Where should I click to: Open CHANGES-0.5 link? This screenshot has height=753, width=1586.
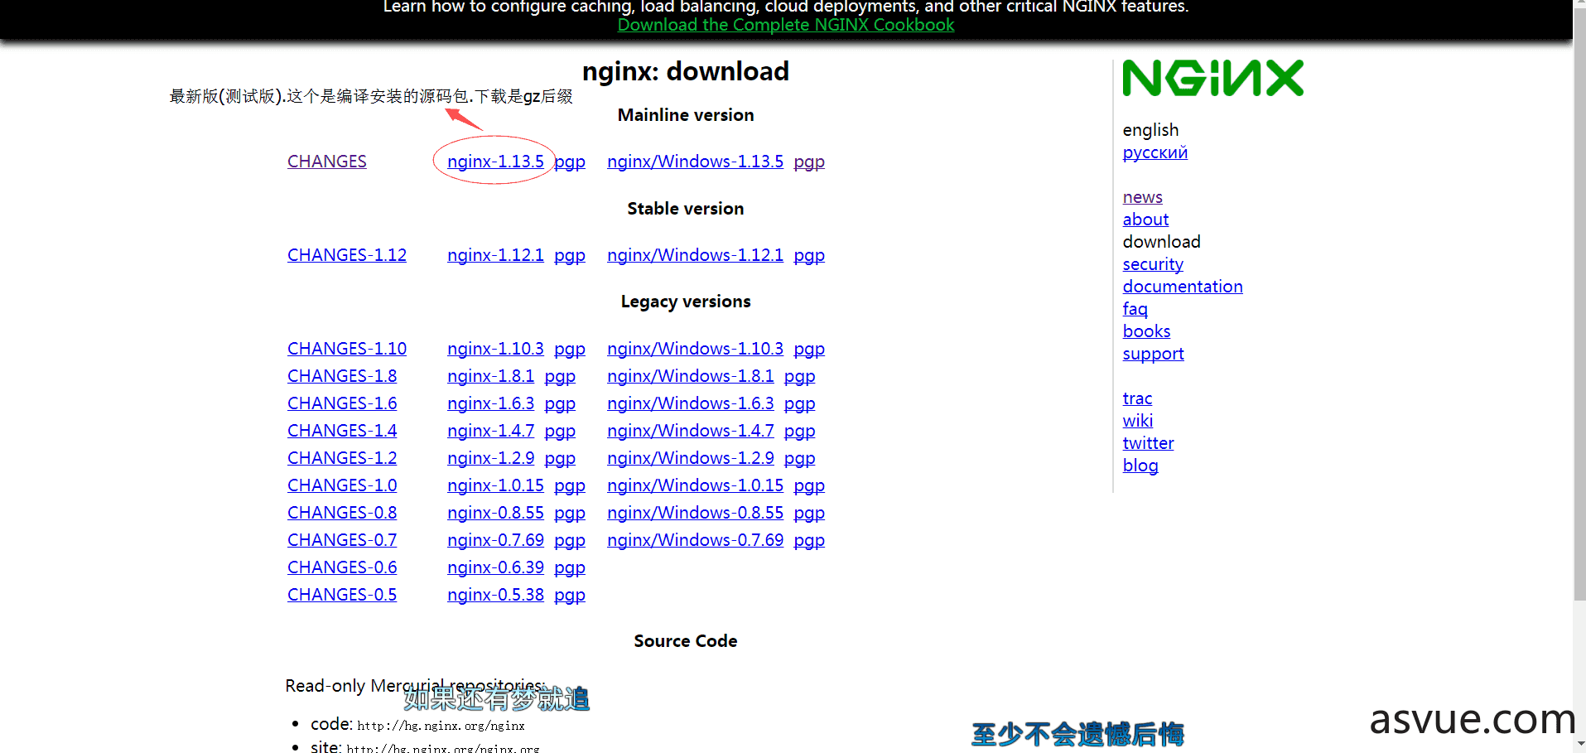coord(342,595)
